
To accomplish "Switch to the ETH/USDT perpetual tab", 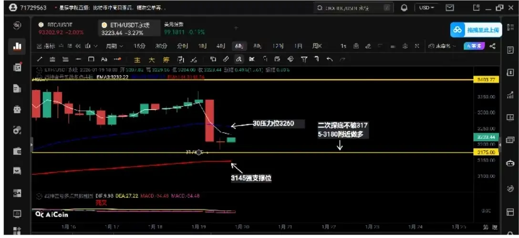I will point(129,29).
